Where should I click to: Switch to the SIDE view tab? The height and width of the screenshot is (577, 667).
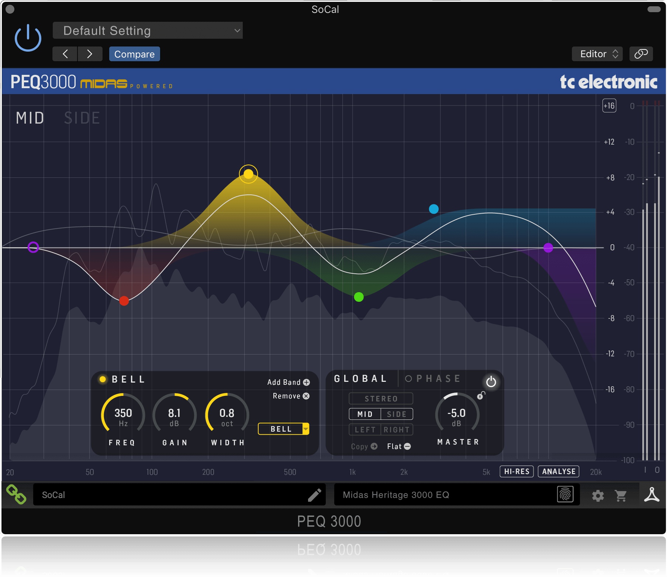[x=82, y=118]
